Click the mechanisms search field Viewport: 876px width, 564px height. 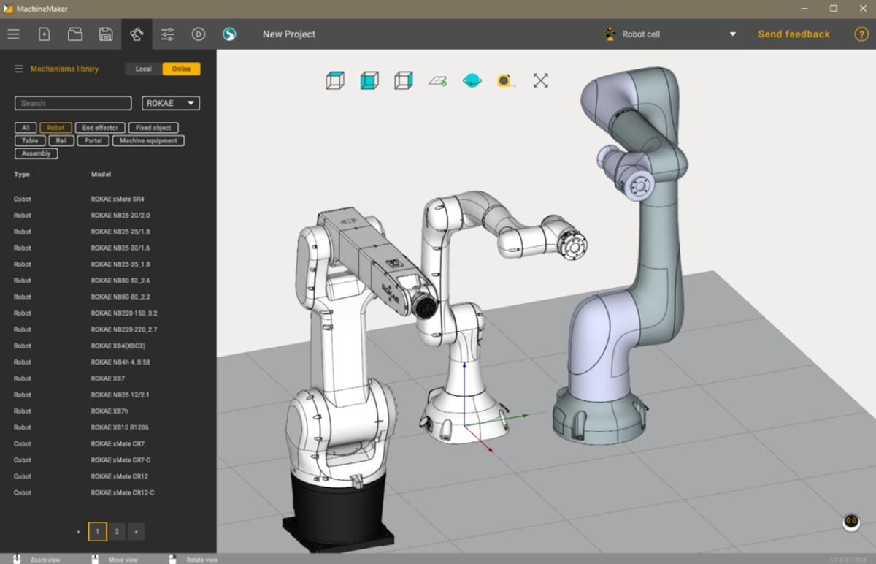coord(72,103)
